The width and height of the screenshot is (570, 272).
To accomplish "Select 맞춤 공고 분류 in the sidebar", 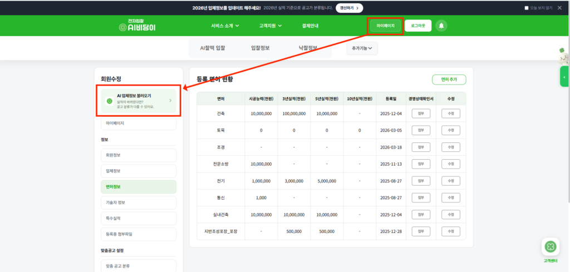I will pos(139,266).
